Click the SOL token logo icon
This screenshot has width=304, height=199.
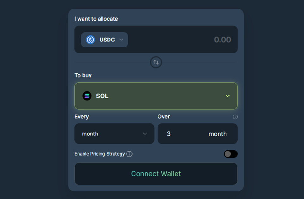pyautogui.click(x=87, y=96)
